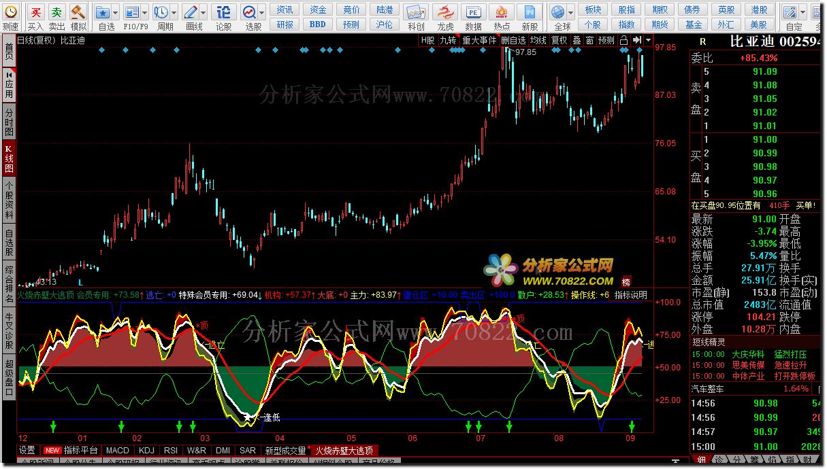827x469 pixels.
Task: Toggle the 九转 indicator
Action: (x=449, y=40)
